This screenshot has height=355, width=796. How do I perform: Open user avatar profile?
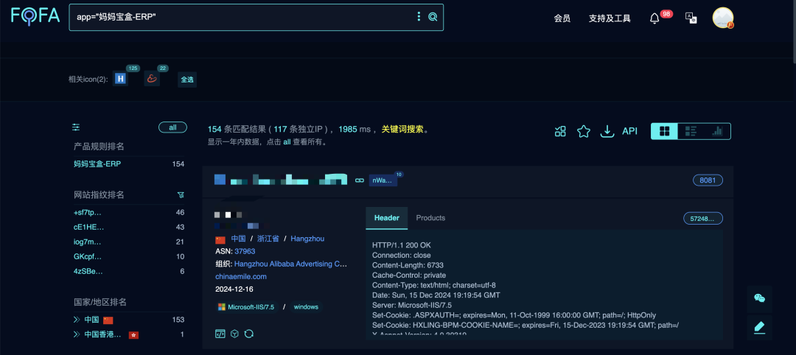point(723,18)
